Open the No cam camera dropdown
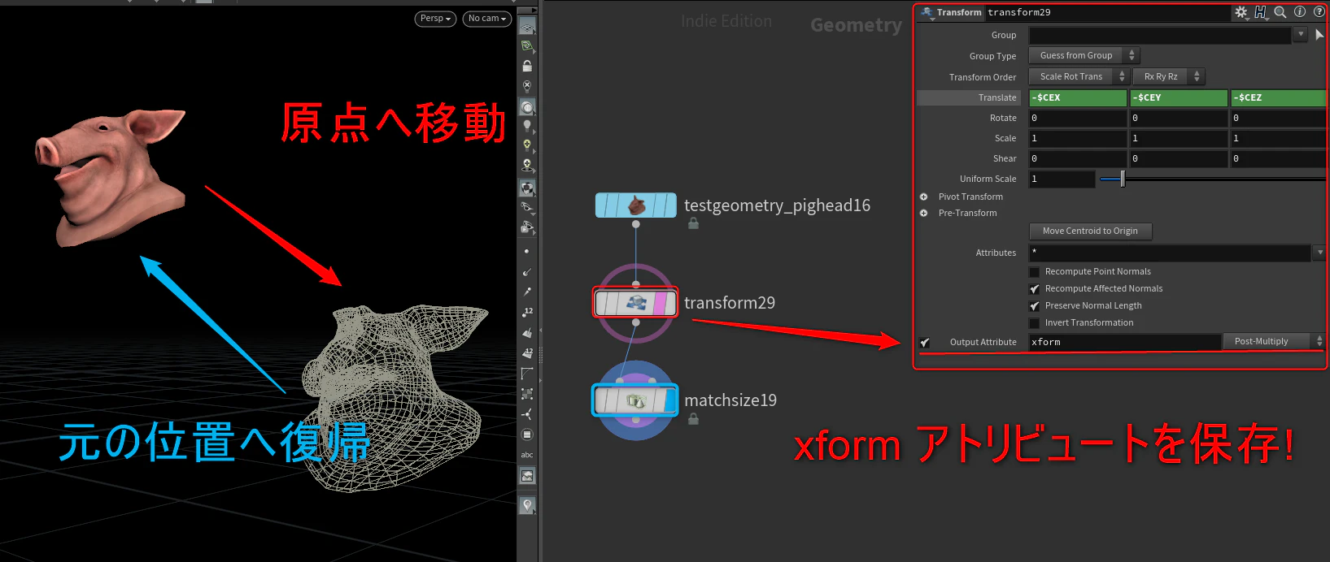Viewport: 1330px width, 562px height. pos(487,18)
